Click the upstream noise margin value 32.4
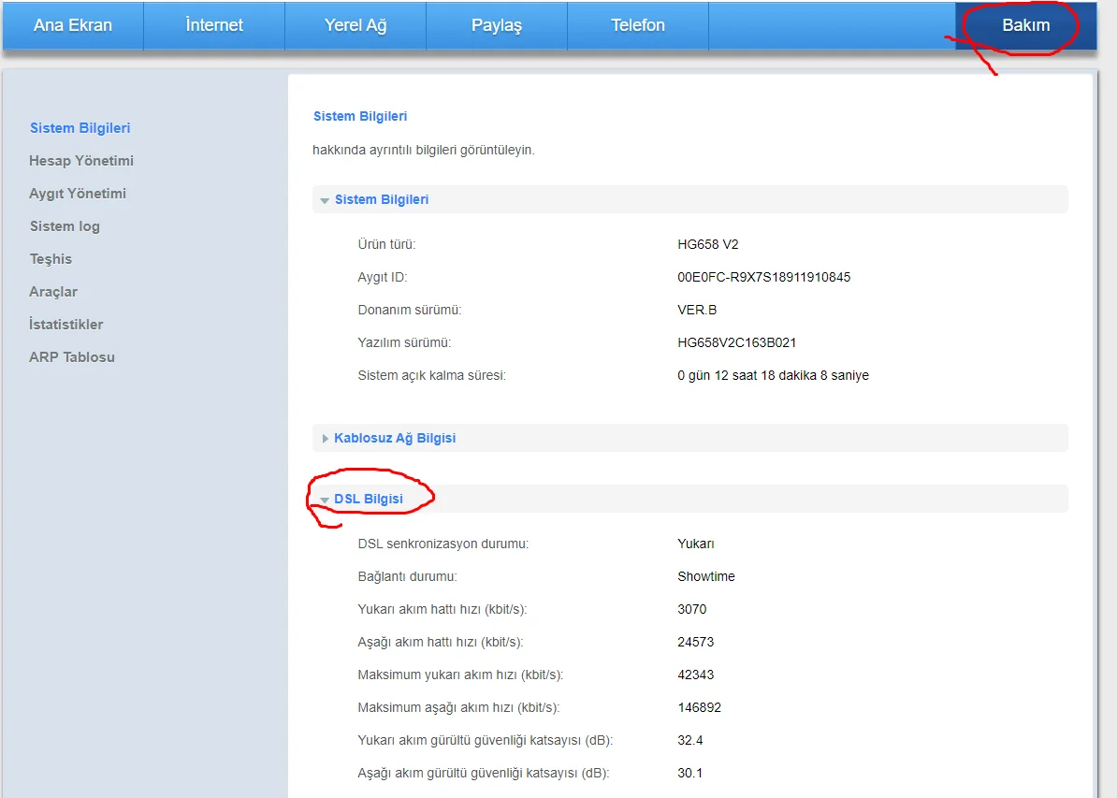This screenshot has width=1117, height=798. click(x=690, y=740)
